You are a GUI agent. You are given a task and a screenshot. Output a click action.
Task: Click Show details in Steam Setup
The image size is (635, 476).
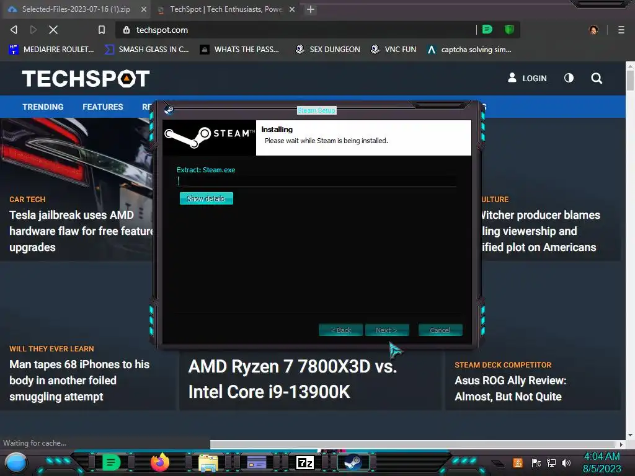206,198
